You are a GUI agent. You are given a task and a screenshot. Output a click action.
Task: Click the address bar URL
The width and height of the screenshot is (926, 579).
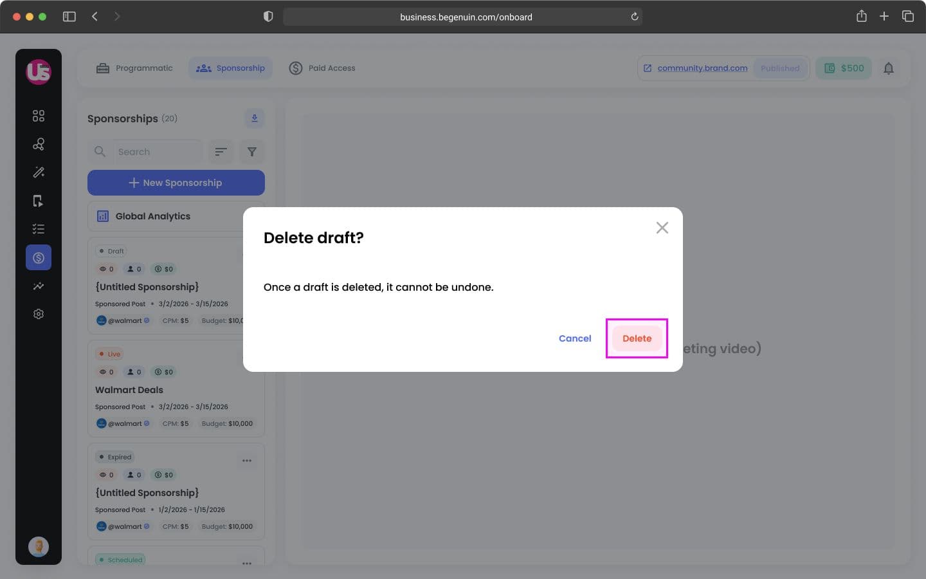[466, 17]
